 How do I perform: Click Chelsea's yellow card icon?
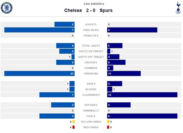(x=74, y=122)
